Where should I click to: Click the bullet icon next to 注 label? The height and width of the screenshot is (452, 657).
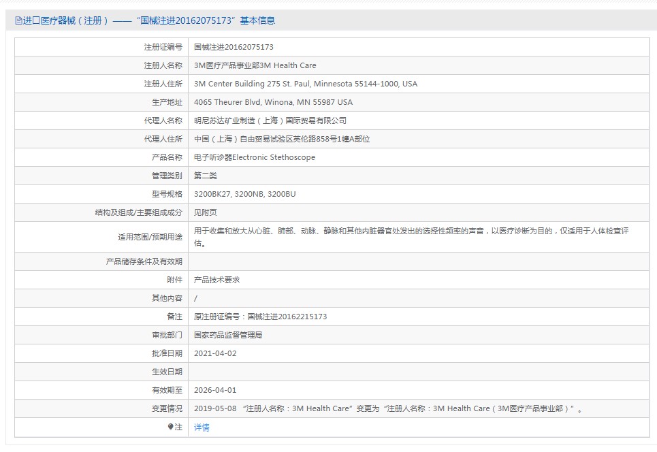pyautogui.click(x=171, y=427)
